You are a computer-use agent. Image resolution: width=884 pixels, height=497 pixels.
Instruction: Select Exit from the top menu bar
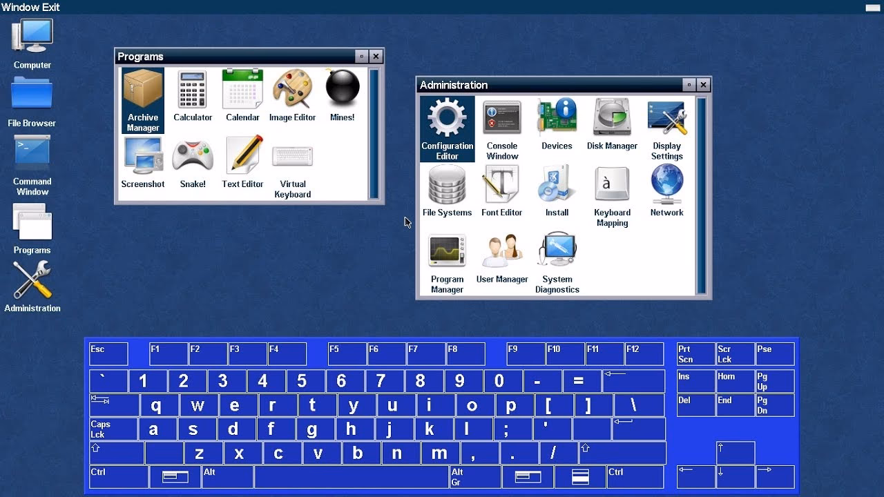[49, 7]
